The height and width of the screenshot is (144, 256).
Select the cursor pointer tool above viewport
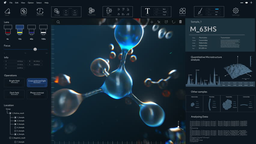point(159,22)
